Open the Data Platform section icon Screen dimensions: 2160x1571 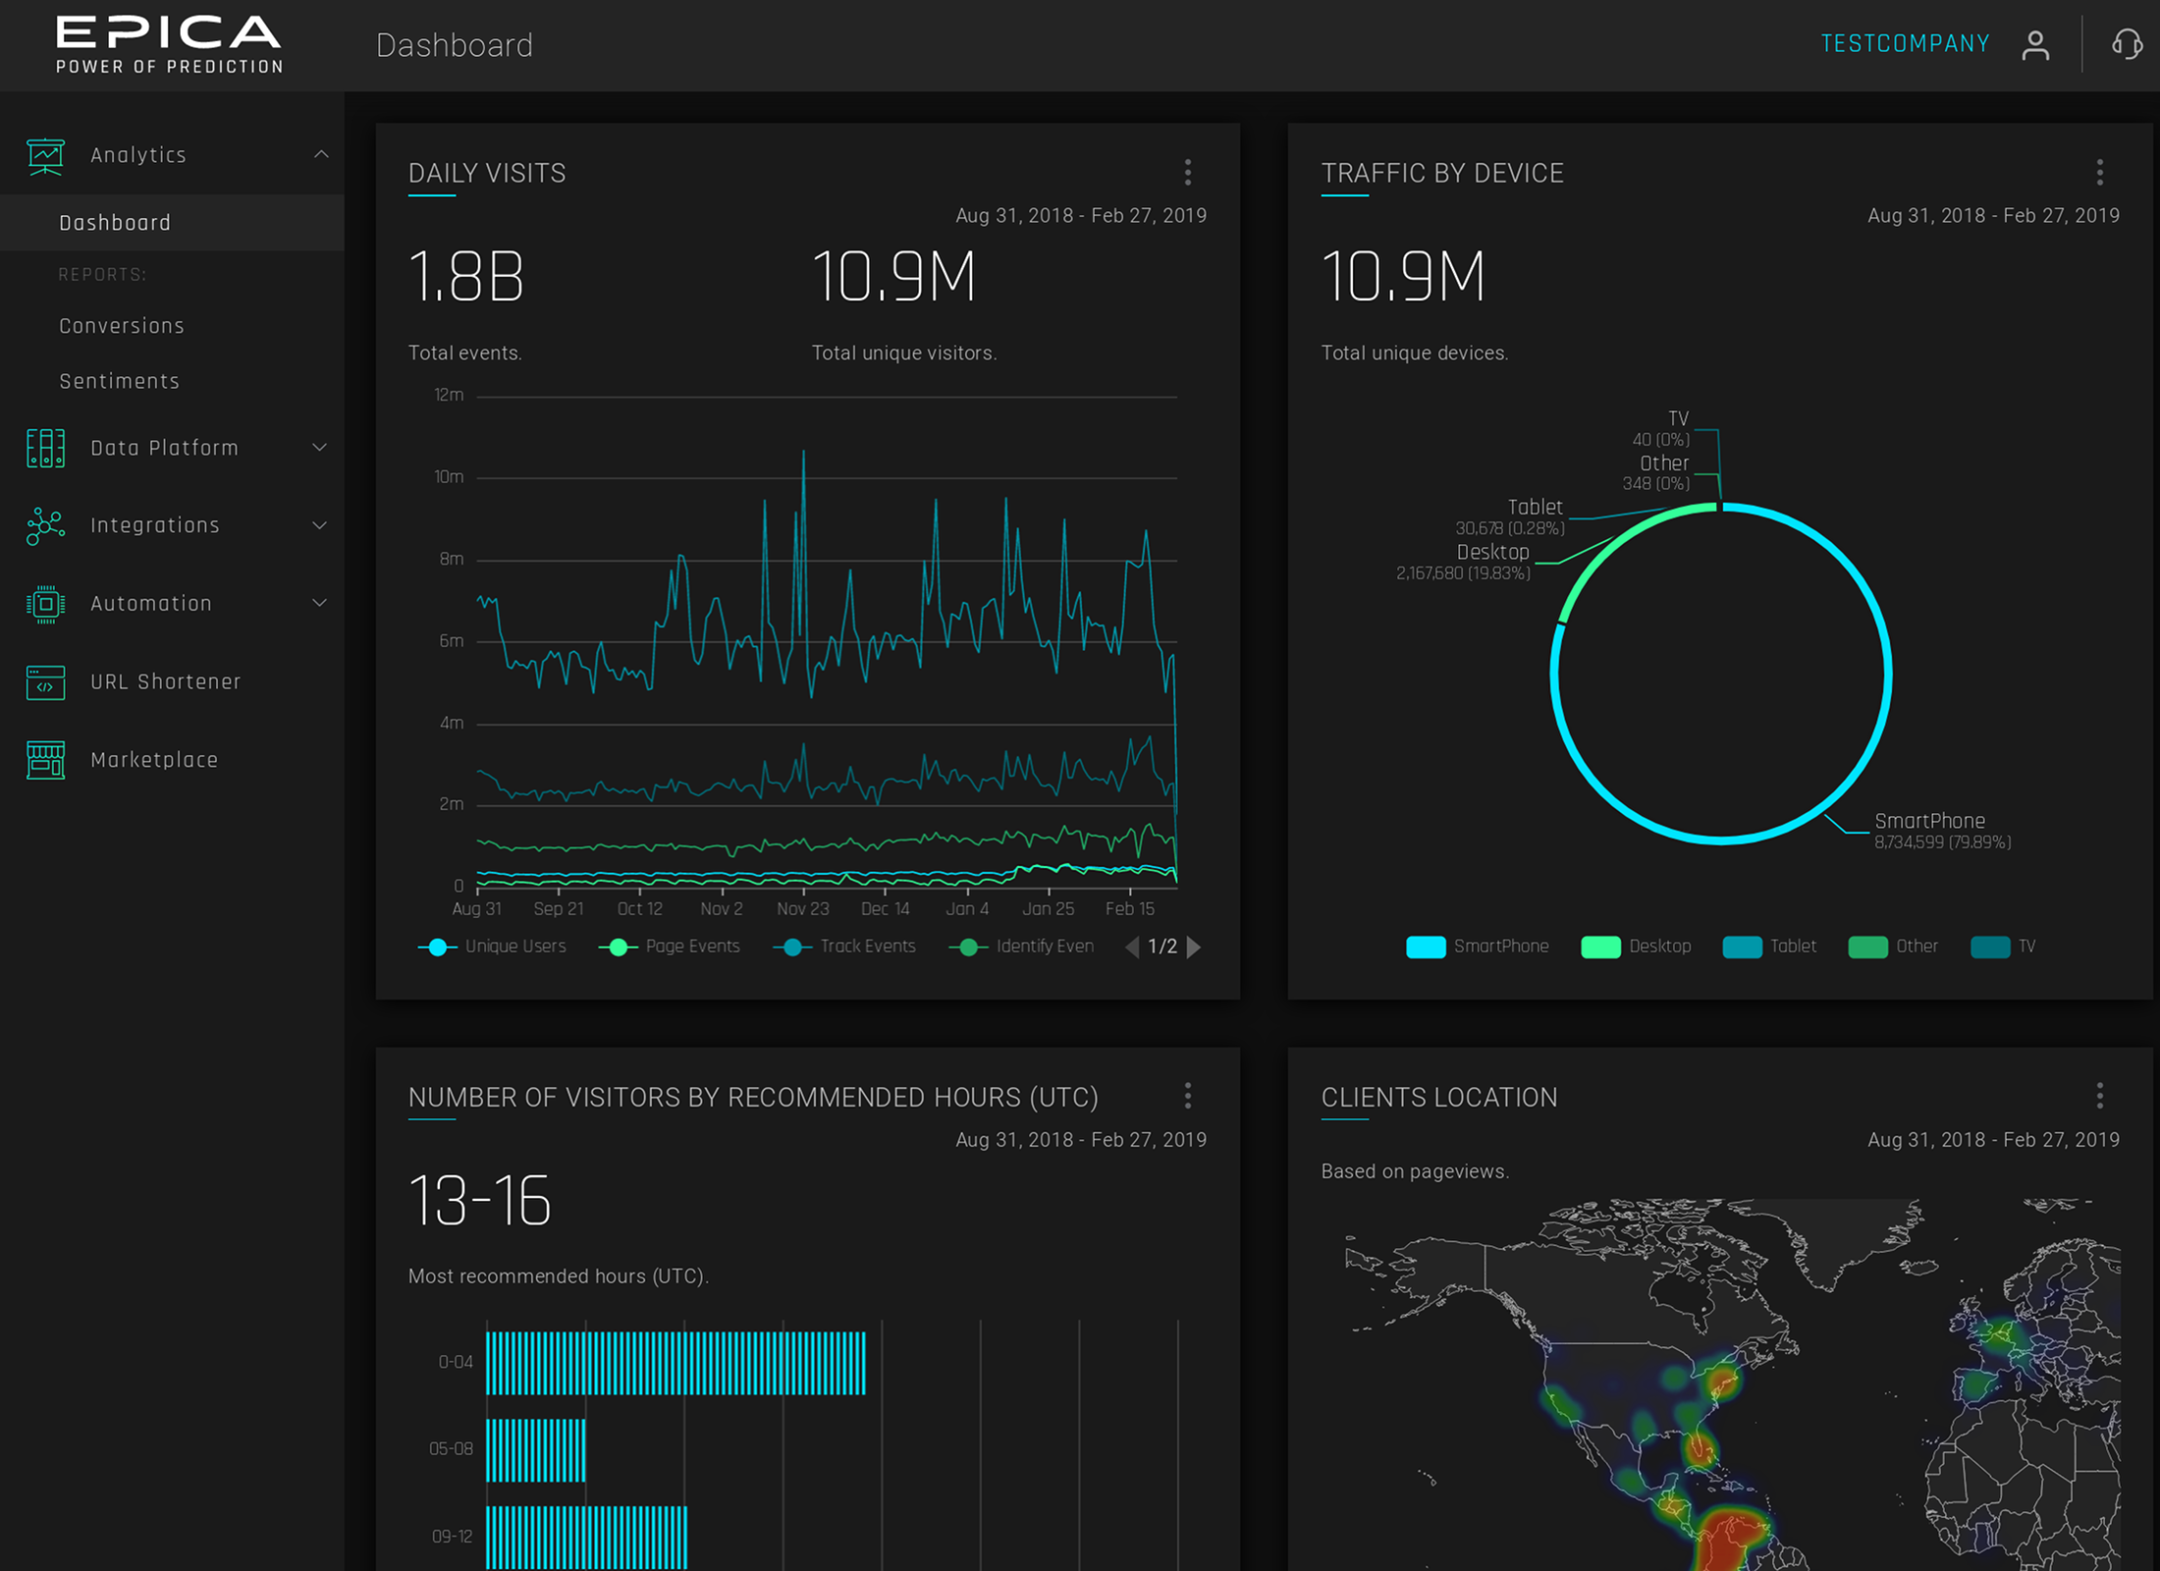(x=44, y=448)
